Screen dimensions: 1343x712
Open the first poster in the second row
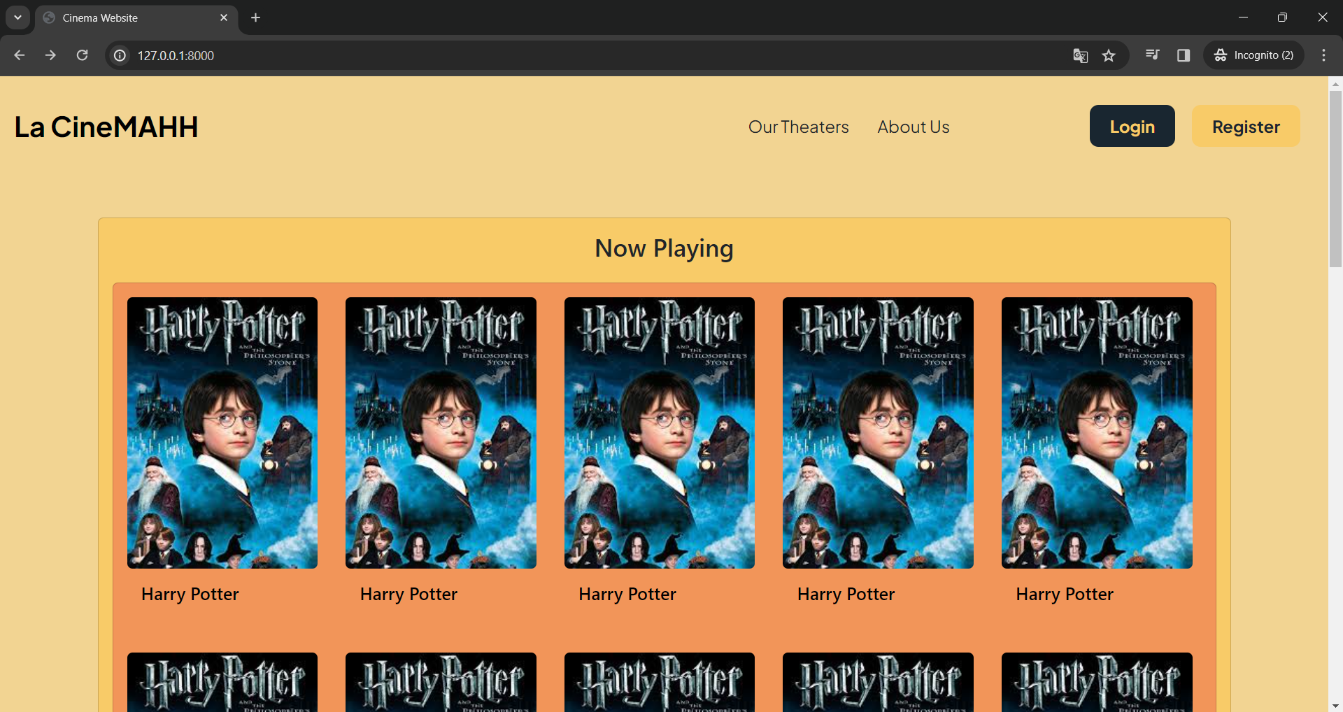(222, 682)
